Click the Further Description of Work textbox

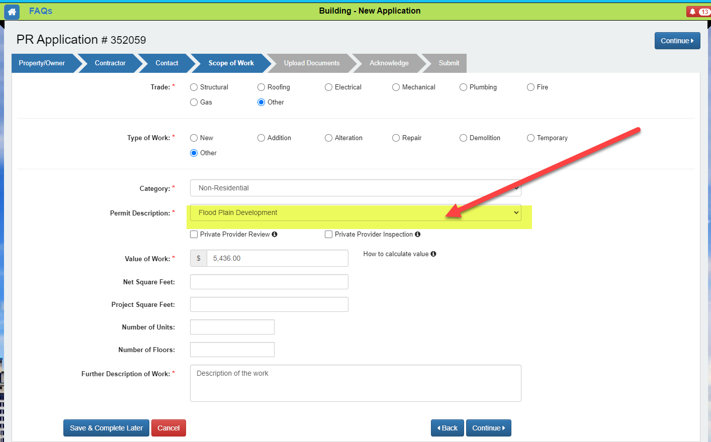point(355,383)
